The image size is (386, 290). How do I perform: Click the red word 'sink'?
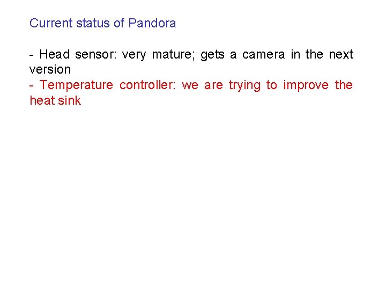coord(69,100)
